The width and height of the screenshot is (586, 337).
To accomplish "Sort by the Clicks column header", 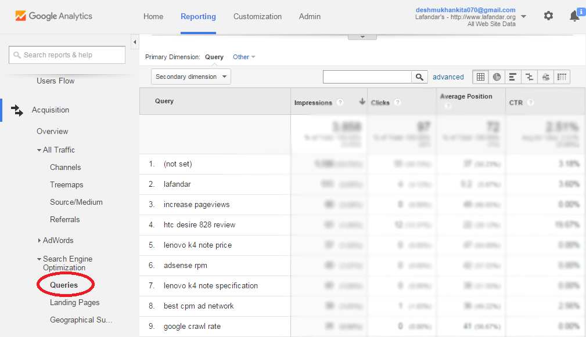I will 380,103.
